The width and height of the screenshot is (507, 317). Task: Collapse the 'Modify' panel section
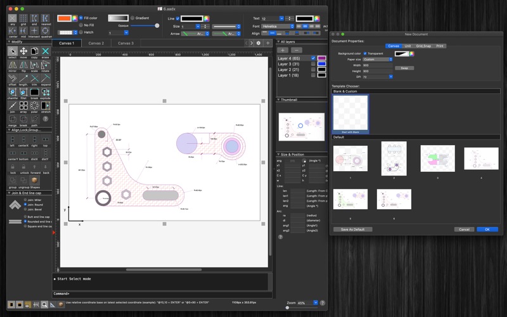(9, 42)
